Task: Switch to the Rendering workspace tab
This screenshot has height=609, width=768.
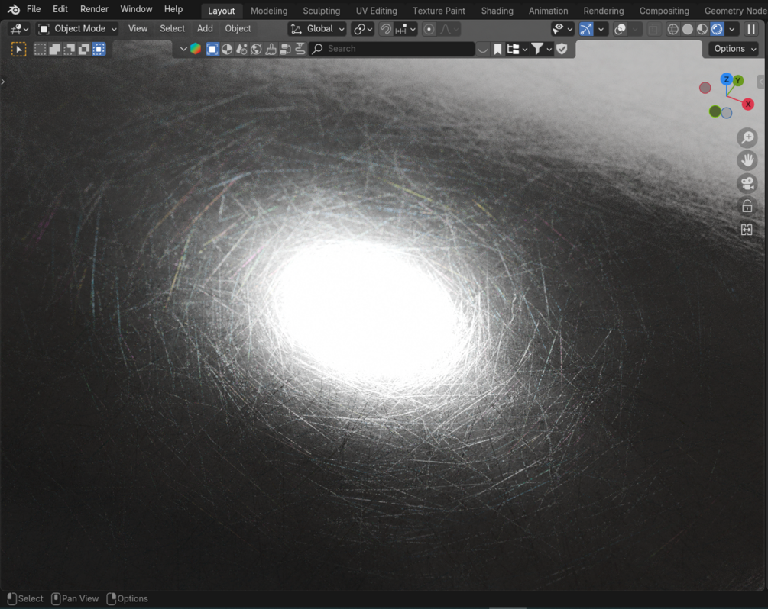Action: pos(604,10)
